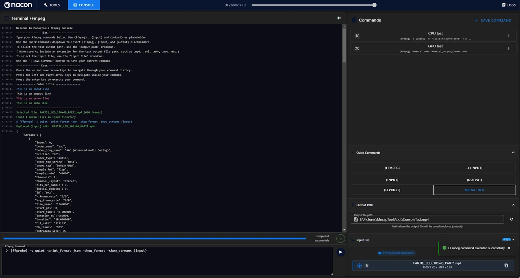Click the file icon beside PARTIE_LED file

click(x=367, y=265)
